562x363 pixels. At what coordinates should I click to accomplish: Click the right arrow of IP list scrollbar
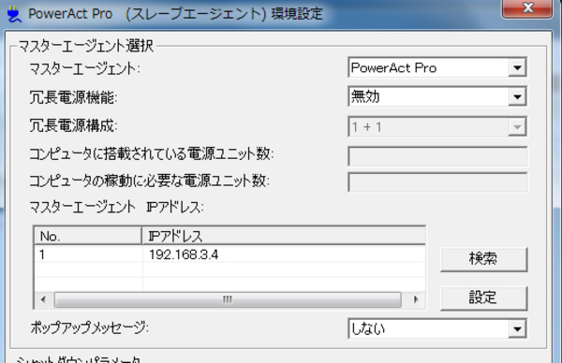(x=416, y=299)
